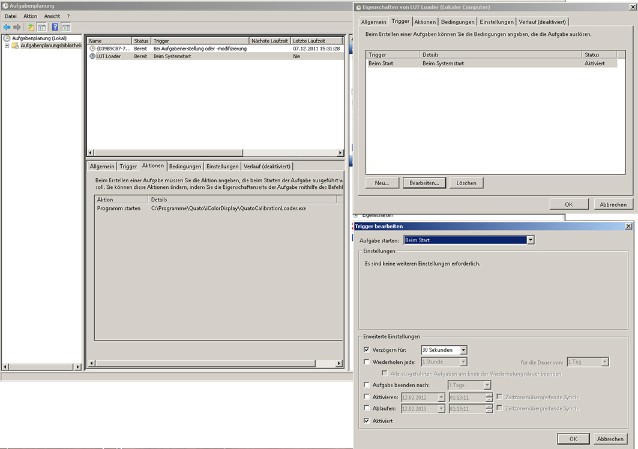Select the Aufgabenplanung (Lokal) clock icon
The image size is (638, 449).
tap(7, 38)
